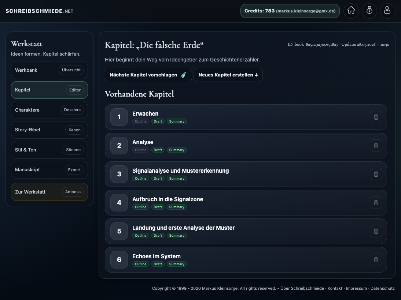
Task: Open the credits money bag icon
Action: [x=369, y=11]
